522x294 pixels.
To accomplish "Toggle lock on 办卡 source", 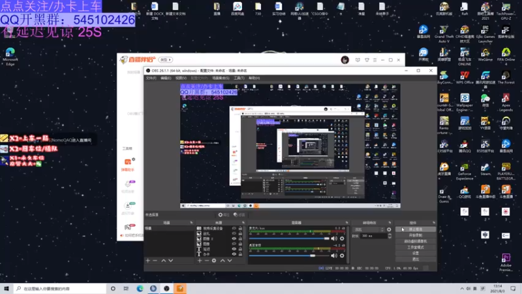I will coord(240,254).
